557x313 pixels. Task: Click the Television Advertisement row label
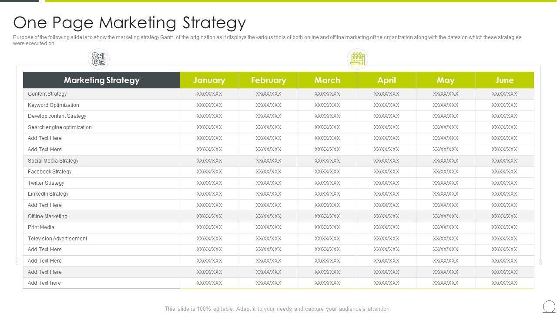pos(57,239)
